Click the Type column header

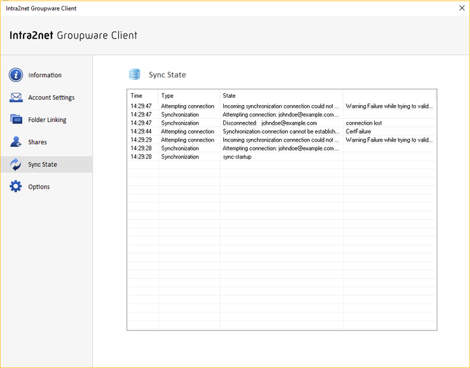tap(189, 96)
